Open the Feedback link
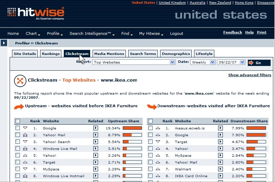Screen dimensions: 275x182 (232, 32)
